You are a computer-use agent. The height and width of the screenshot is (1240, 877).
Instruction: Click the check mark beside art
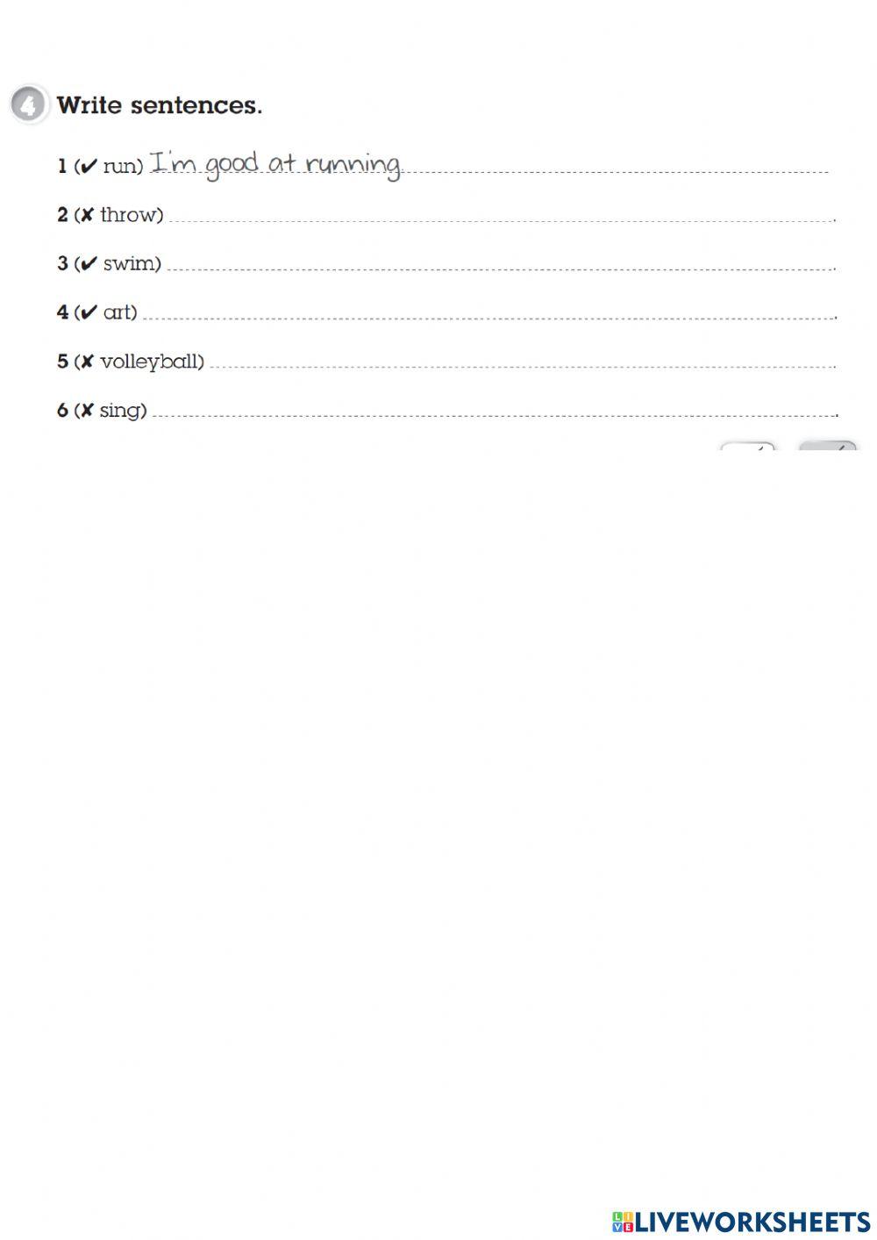[88, 312]
